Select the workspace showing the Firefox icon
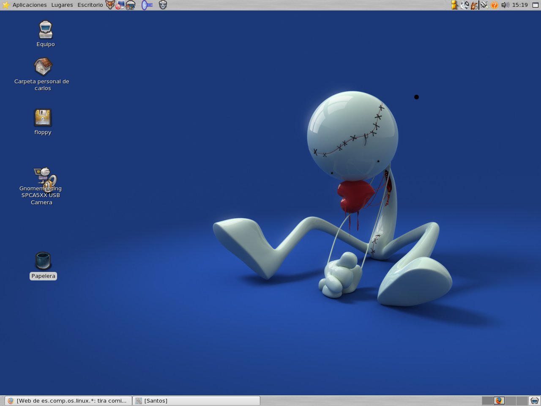Screen dimensions: 541x406 tap(499, 401)
